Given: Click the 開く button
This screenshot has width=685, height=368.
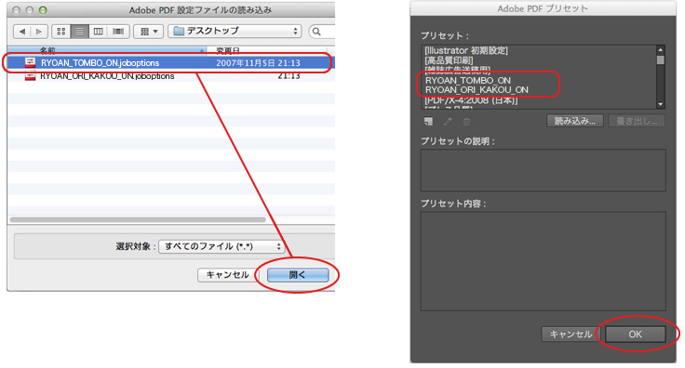Looking at the screenshot, I should click(298, 275).
